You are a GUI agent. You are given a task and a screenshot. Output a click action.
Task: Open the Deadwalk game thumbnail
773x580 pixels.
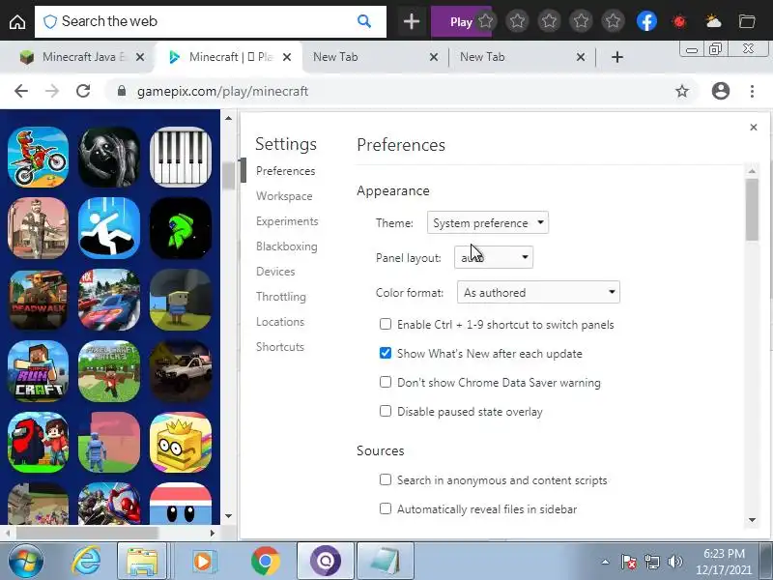pyautogui.click(x=38, y=300)
